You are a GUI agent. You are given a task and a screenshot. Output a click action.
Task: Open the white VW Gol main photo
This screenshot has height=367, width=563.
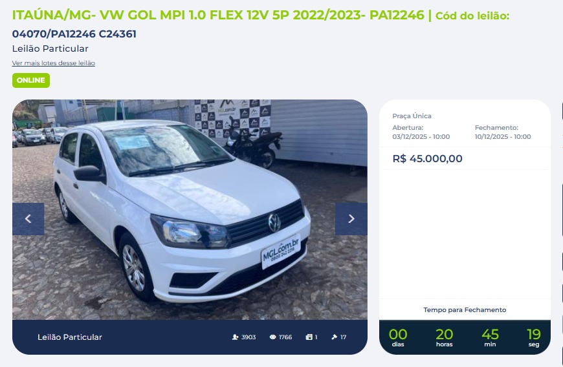coord(190,209)
